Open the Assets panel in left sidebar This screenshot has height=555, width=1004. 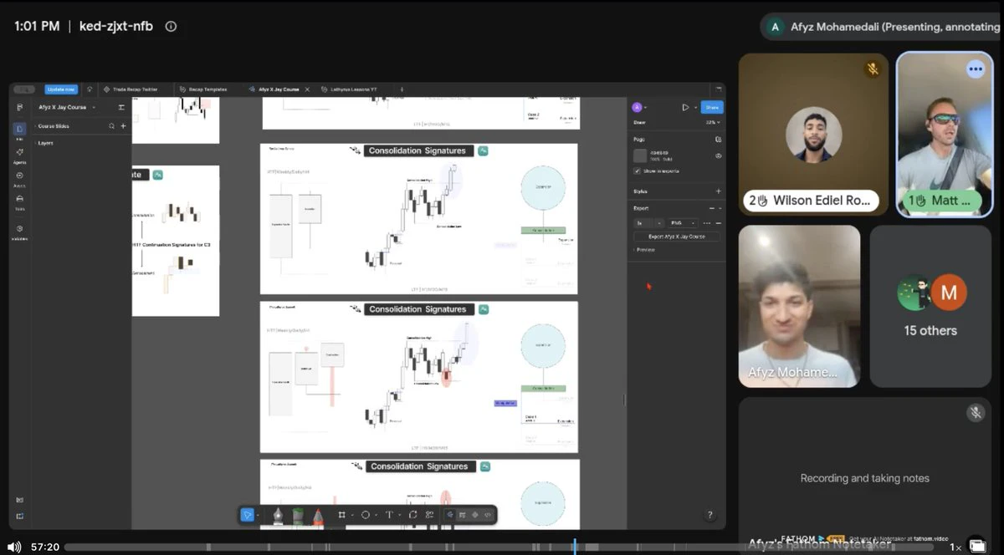19,178
